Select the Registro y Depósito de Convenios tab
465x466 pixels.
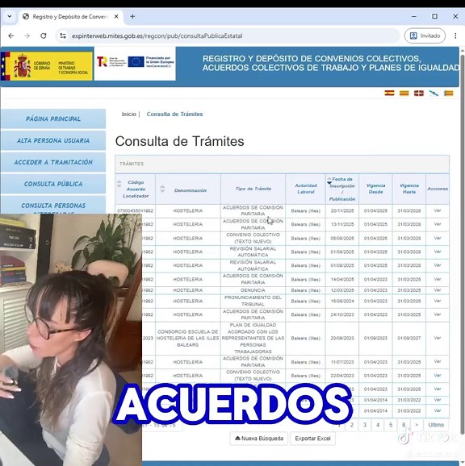tap(69, 17)
